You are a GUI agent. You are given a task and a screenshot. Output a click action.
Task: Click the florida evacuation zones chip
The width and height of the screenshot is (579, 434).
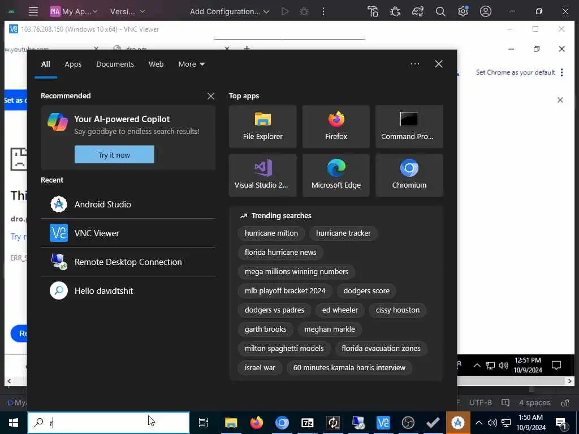coord(381,348)
